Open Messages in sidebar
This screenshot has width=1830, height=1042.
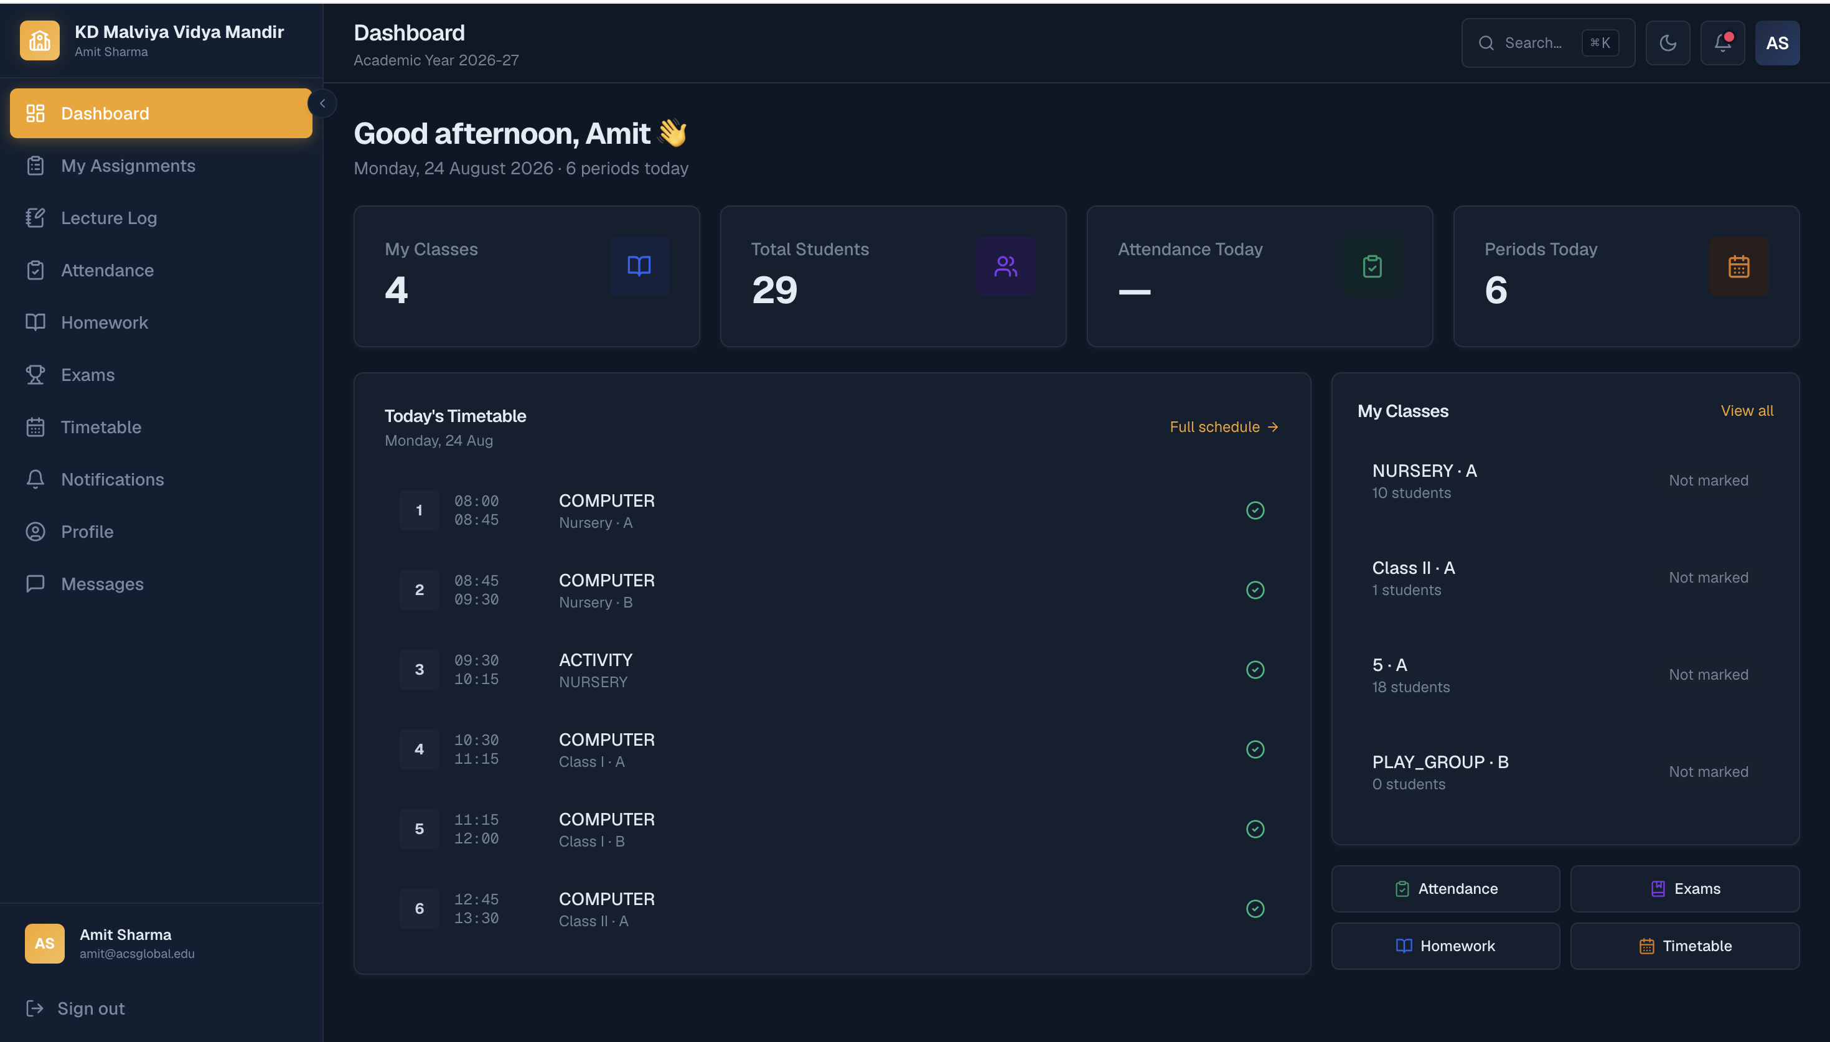pos(161,583)
